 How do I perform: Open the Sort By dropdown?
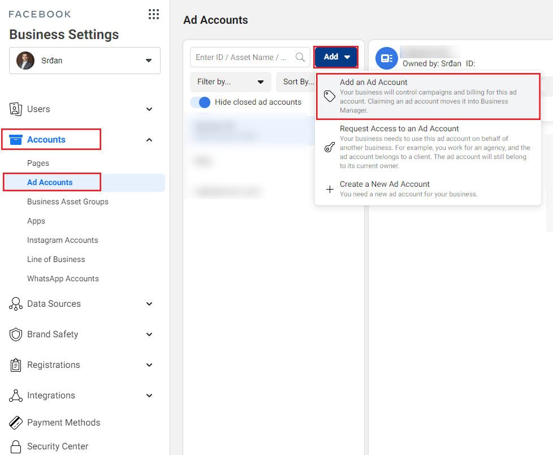coord(296,82)
